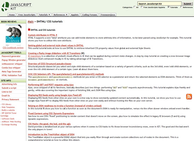194x141 pixels.
Task: Open the Meta Tags Generator tool
Action: (x=12, y=72)
